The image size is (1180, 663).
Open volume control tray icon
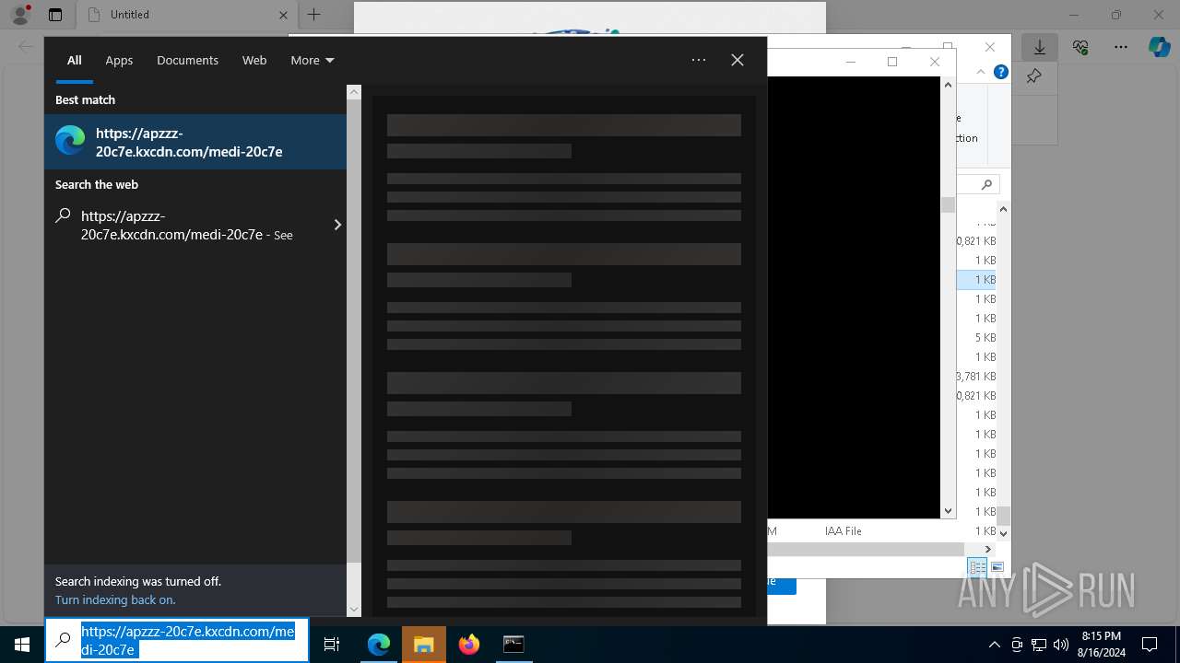1061,645
